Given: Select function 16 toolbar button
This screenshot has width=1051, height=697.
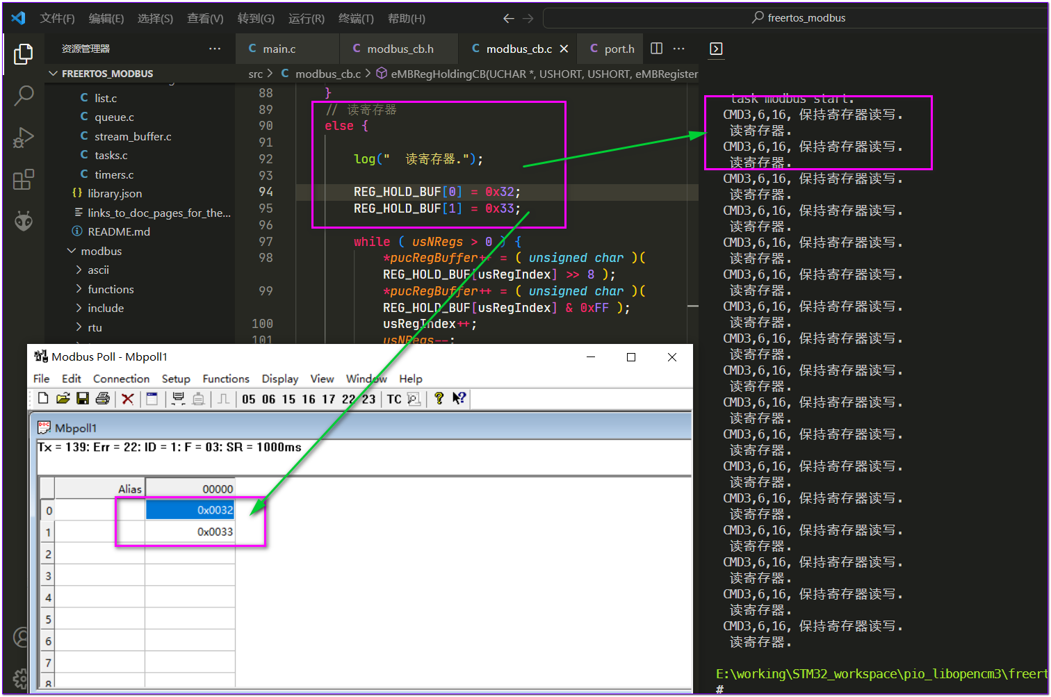Looking at the screenshot, I should coord(309,399).
